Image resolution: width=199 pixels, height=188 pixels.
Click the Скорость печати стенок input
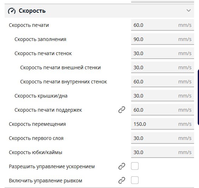(x=163, y=53)
